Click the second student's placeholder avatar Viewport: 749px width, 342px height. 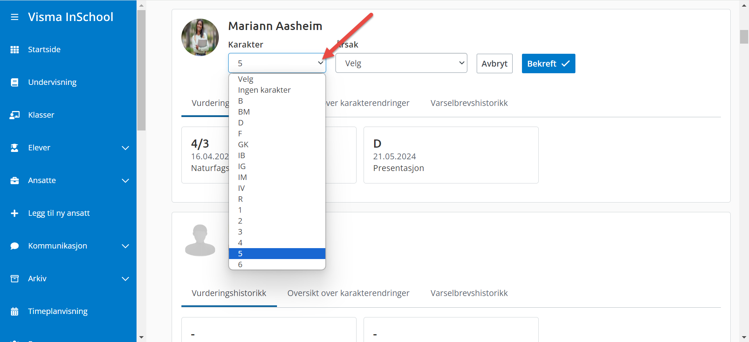click(x=200, y=240)
